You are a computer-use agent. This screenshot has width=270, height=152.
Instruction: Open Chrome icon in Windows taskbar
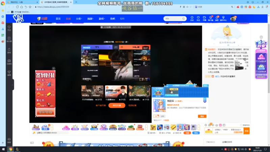[x=10, y=149]
